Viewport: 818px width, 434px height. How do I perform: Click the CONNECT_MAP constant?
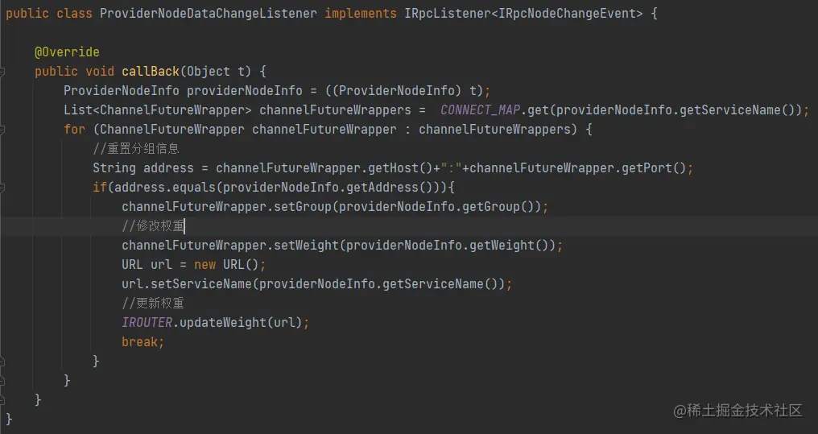pos(480,110)
